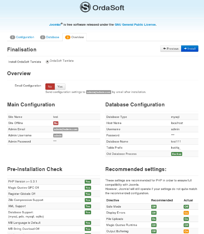The width and height of the screenshot is (204, 234).
Task: Open the GNU General Public License link
Action: [x=135, y=25]
